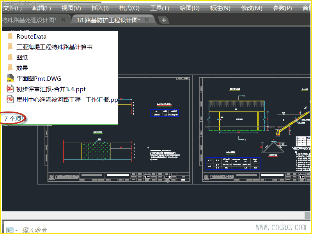The image size is (312, 234).
Task: Select the 初步评审汇报-合并3.4.ppt file icon
Action: click(x=10, y=89)
